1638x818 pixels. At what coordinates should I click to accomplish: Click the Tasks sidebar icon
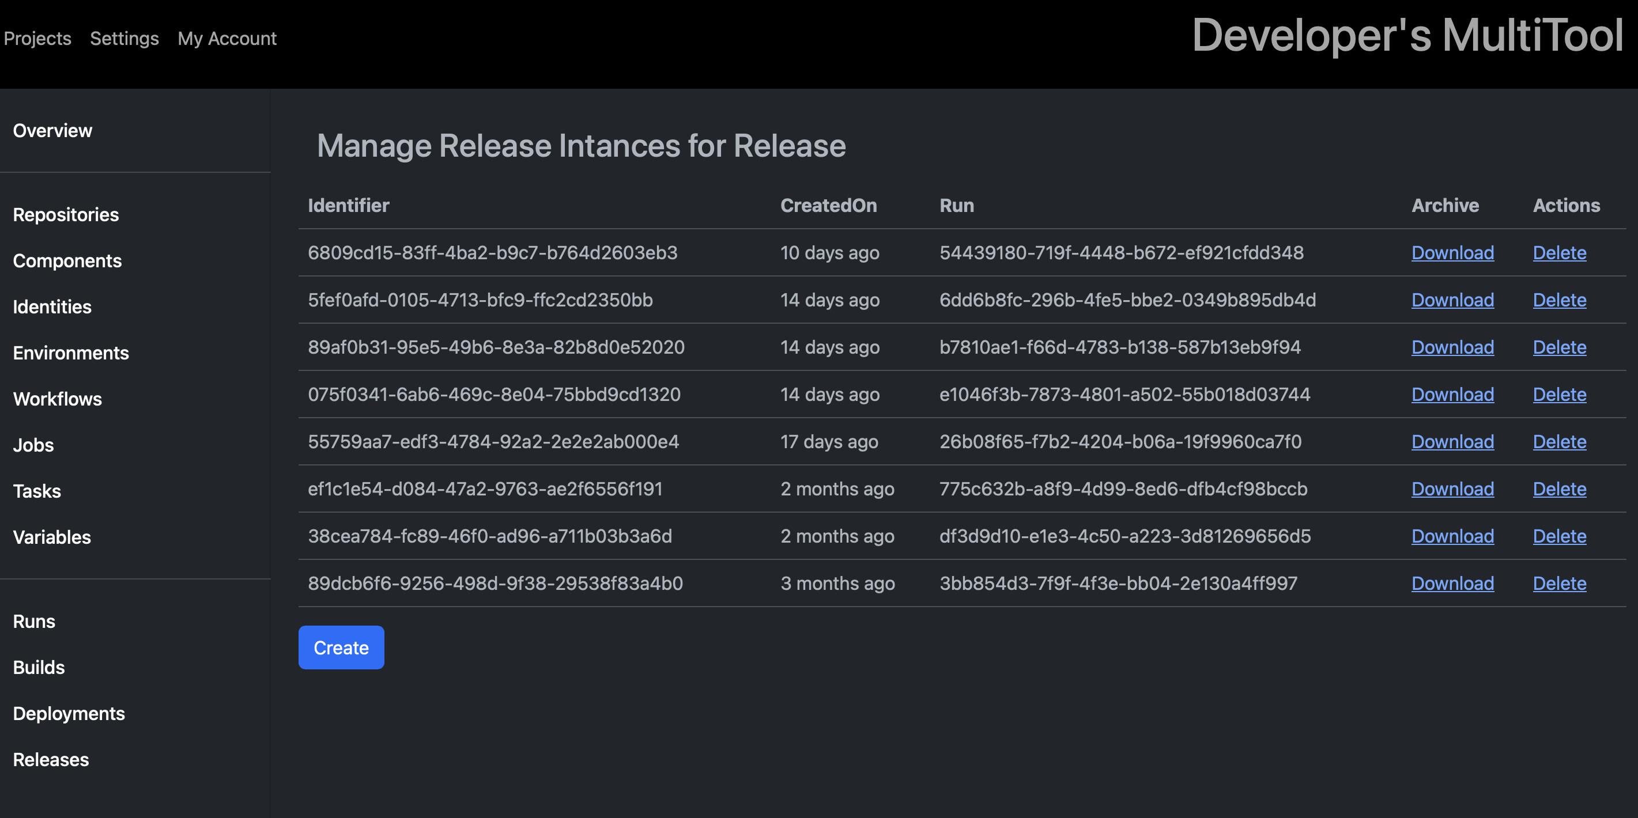pyautogui.click(x=36, y=491)
